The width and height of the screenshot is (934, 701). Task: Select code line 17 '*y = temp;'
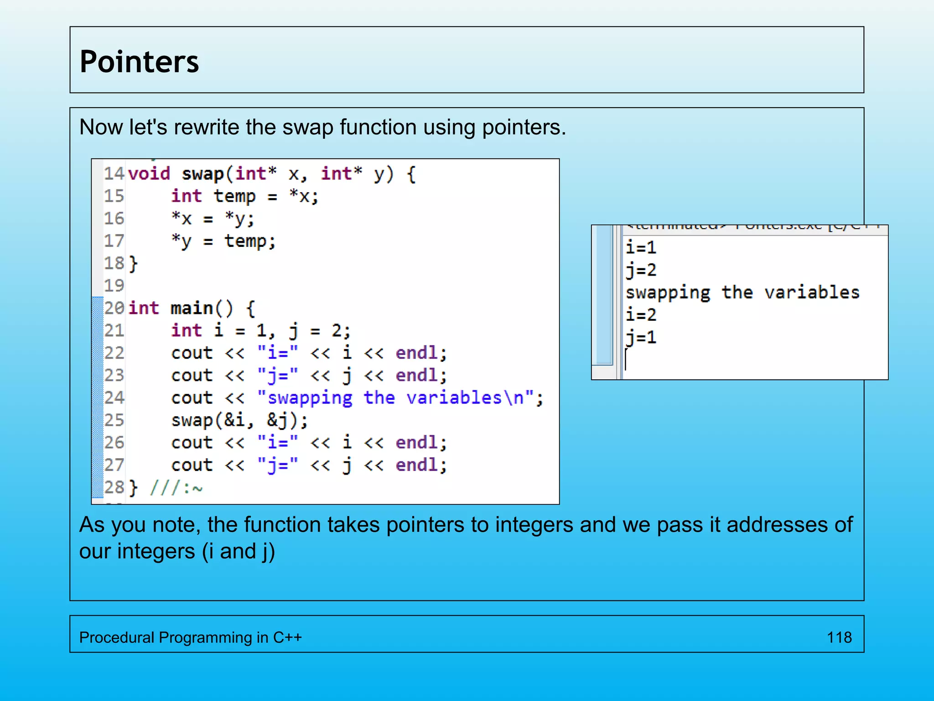223,241
